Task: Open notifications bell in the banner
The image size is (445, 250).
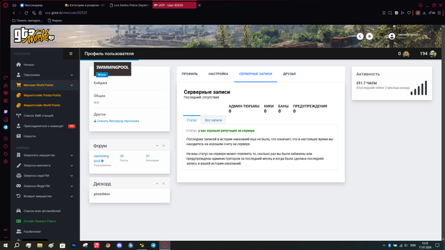Action: coord(369,36)
